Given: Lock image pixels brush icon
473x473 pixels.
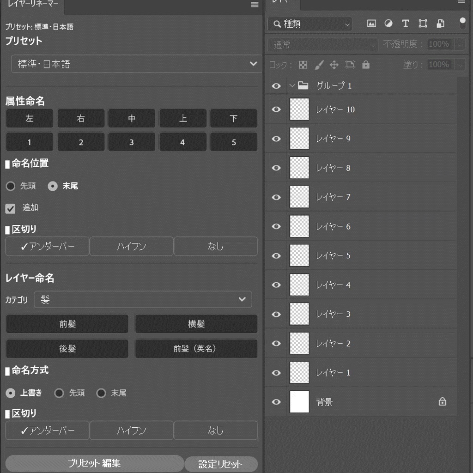Looking at the screenshot, I should (319, 65).
